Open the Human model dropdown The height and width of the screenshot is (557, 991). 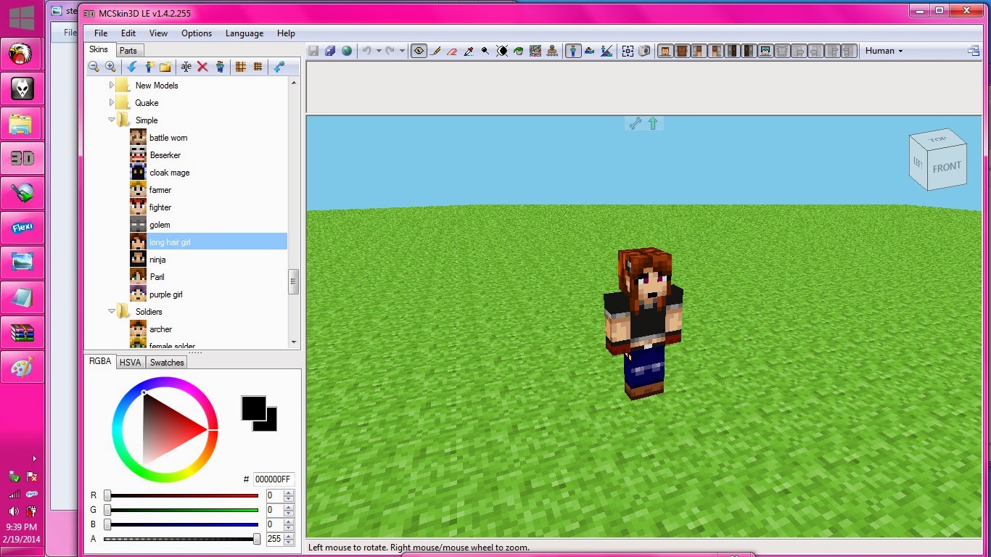coord(882,51)
